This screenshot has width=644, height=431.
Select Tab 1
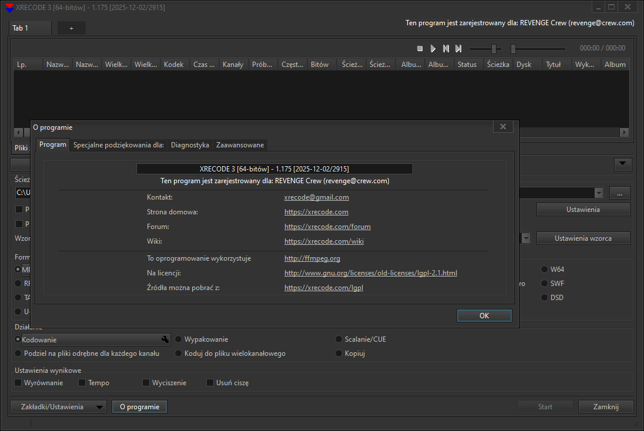[29, 28]
